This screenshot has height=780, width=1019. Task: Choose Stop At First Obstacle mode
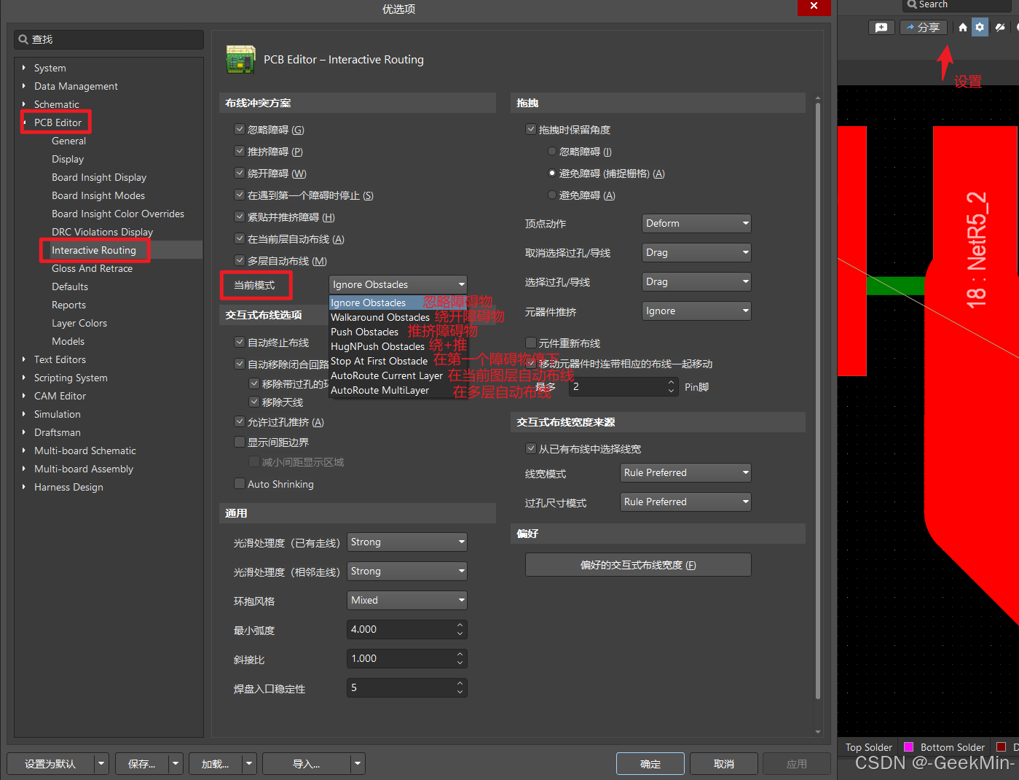(379, 361)
